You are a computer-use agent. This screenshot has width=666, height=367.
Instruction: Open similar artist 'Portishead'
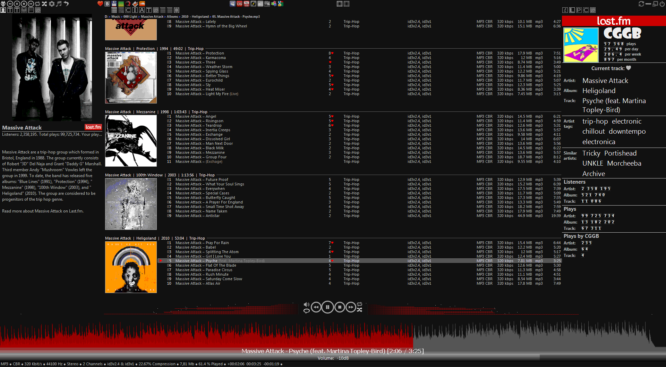tap(620, 153)
